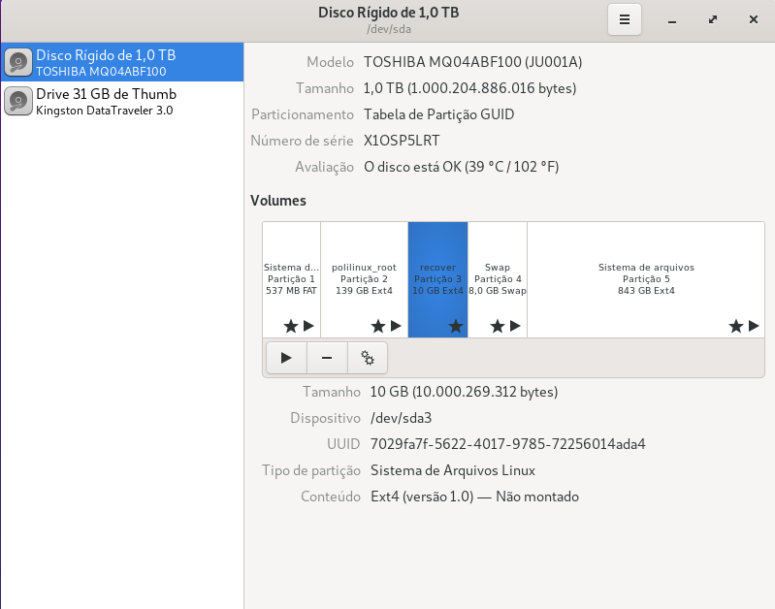Select the recover 10 GB Ext4 partition
The height and width of the screenshot is (609, 775).
(x=437, y=280)
